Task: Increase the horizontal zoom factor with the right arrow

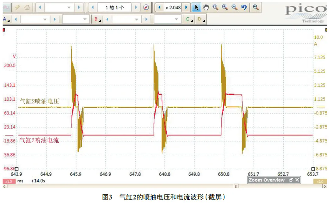Action: [x=186, y=8]
